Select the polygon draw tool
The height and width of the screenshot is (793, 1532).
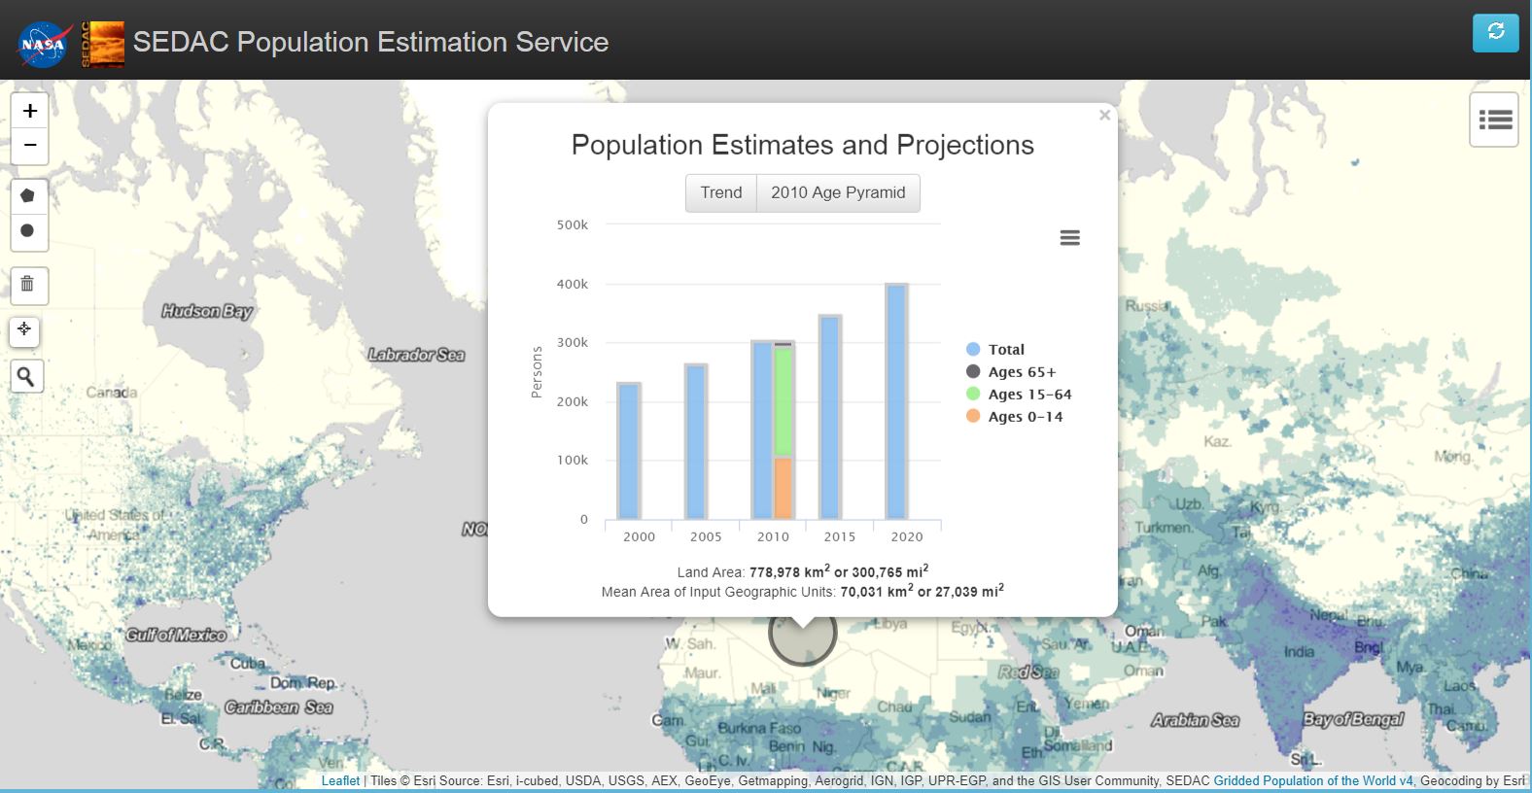[x=28, y=195]
